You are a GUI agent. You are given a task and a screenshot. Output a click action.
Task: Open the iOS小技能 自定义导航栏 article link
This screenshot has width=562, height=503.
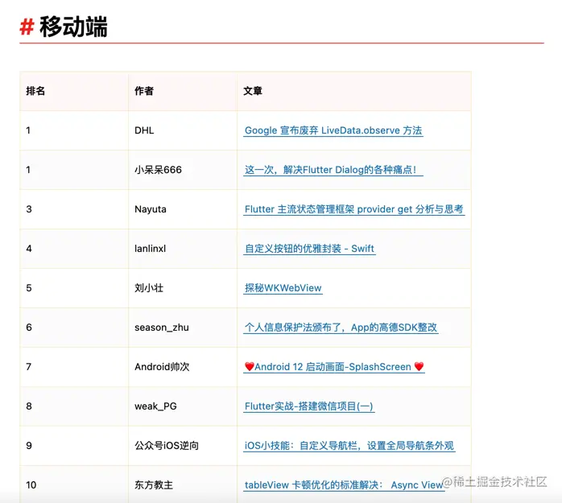(349, 446)
